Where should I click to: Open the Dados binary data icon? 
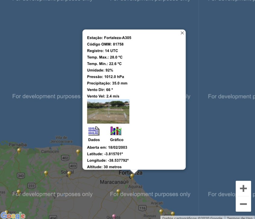click(94, 131)
